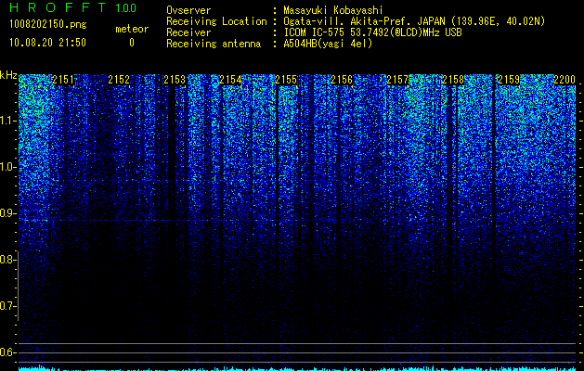584x371 pixels.
Task: Click the cyan signal level strip at bottom
Action: [x=297, y=369]
